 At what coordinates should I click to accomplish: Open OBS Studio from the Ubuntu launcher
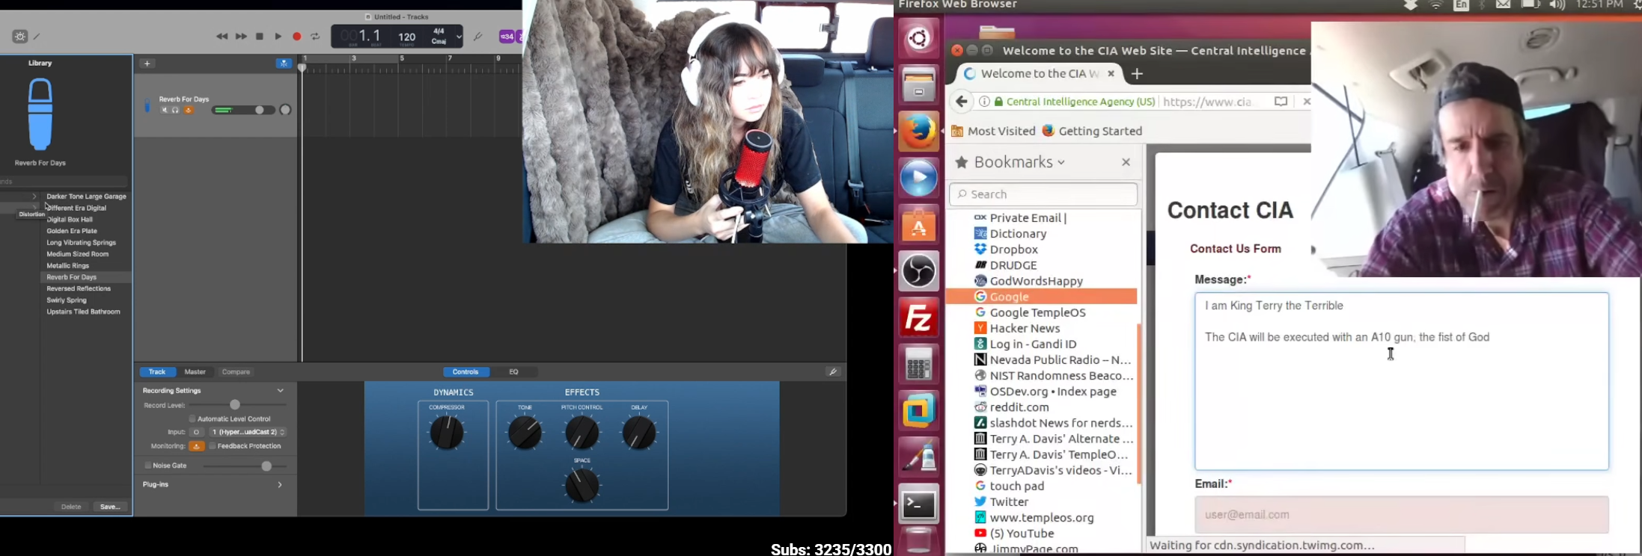coord(919,271)
